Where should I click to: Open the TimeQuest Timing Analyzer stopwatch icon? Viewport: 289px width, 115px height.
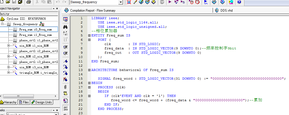pos(197,2)
